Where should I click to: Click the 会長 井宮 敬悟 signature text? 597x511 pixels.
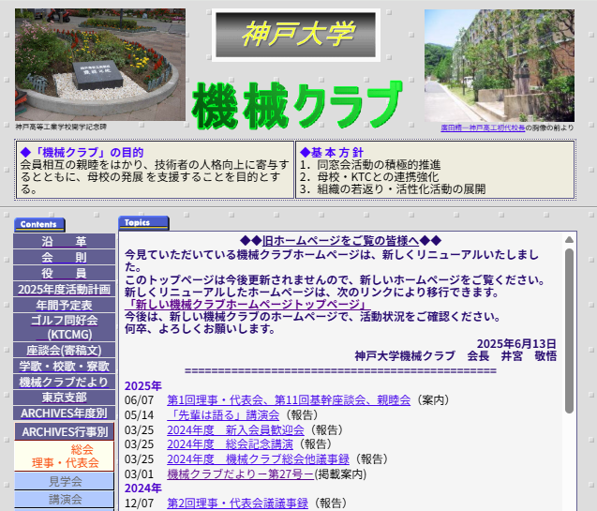pyautogui.click(x=512, y=355)
